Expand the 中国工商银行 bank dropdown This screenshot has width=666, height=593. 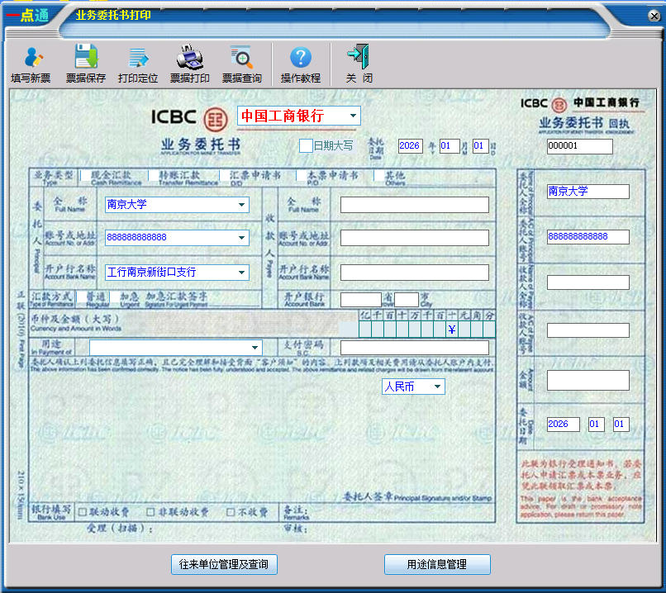click(354, 116)
